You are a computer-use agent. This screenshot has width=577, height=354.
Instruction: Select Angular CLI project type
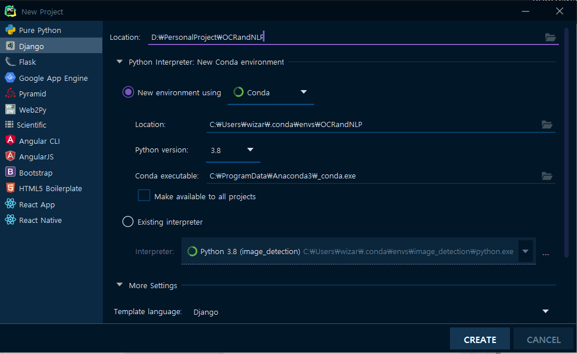click(51, 141)
